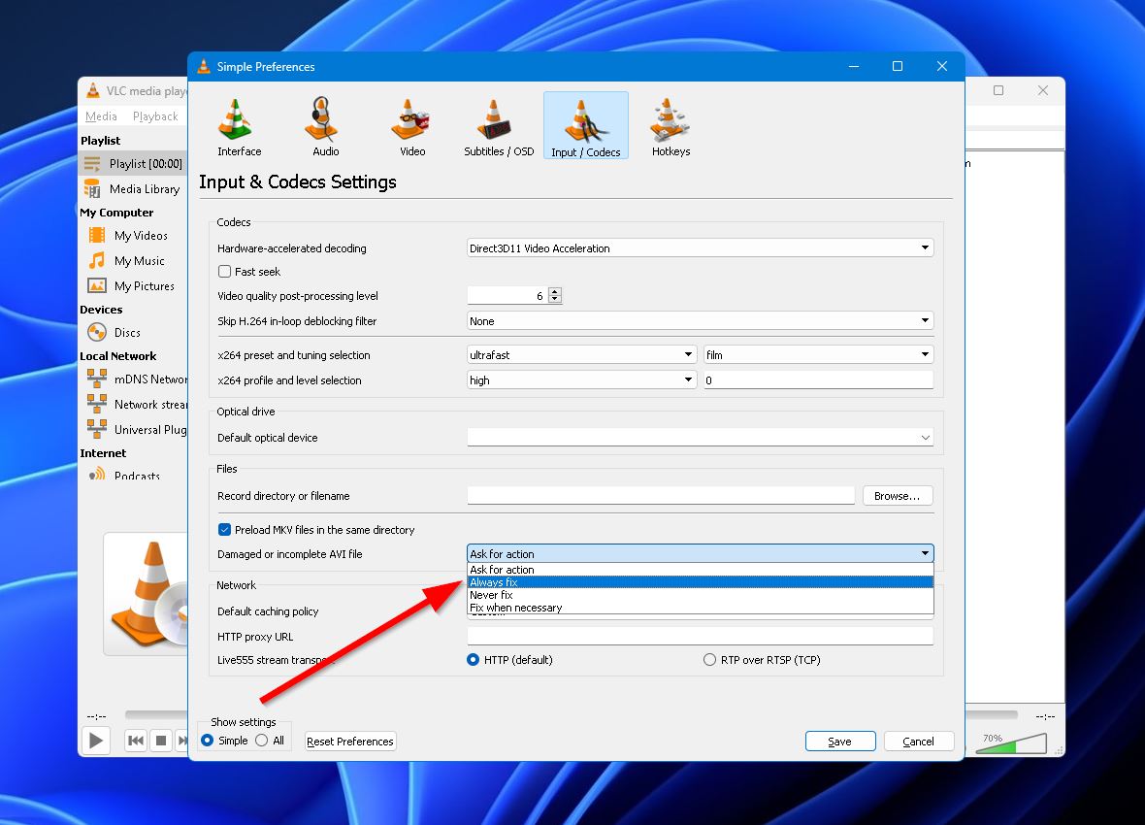Click the VLC cone icon in main window title
The width and height of the screenshot is (1145, 825).
coord(93,90)
